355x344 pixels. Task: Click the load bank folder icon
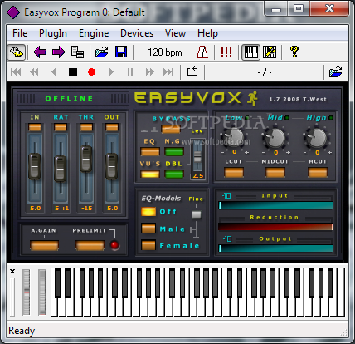pos(102,52)
